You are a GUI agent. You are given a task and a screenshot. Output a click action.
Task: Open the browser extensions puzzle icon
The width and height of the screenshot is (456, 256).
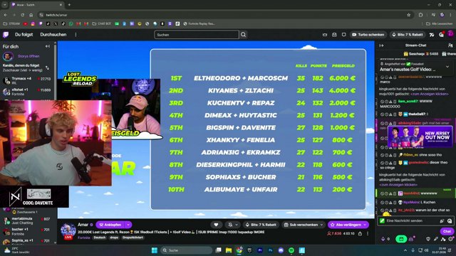[420, 15]
